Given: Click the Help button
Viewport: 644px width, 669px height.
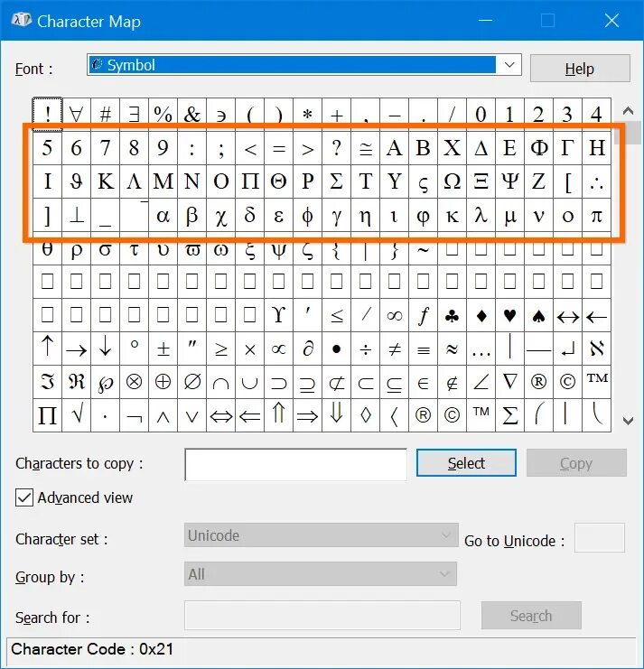Looking at the screenshot, I should pos(580,69).
